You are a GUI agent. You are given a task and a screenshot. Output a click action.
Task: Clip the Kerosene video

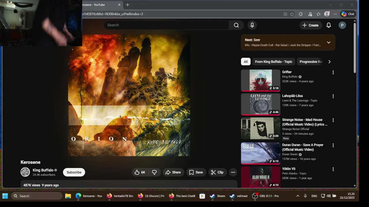[217, 172]
